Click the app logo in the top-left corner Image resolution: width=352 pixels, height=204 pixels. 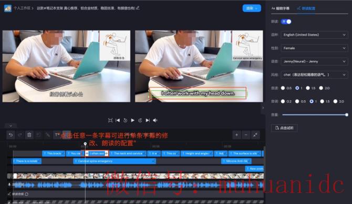[8, 8]
